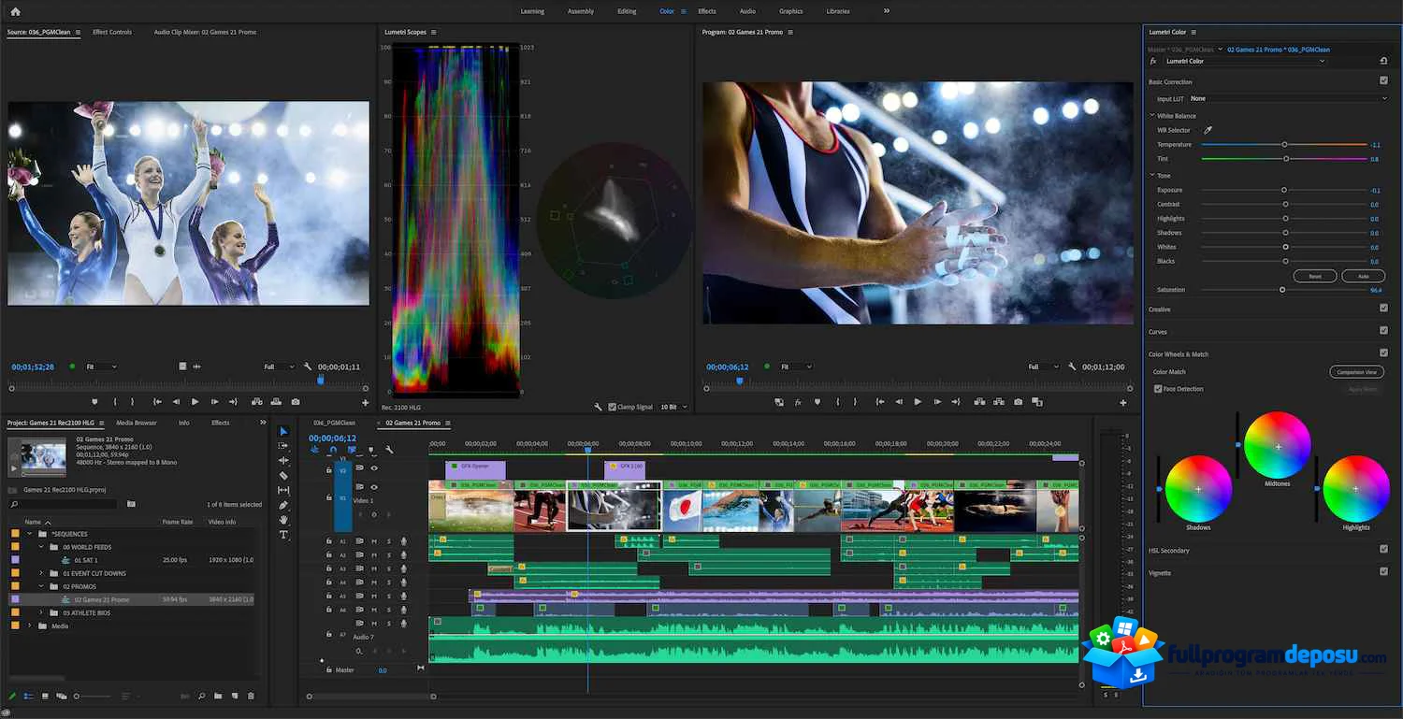
Task: Toggle the Clamp Signal checkbox
Action: click(x=612, y=407)
